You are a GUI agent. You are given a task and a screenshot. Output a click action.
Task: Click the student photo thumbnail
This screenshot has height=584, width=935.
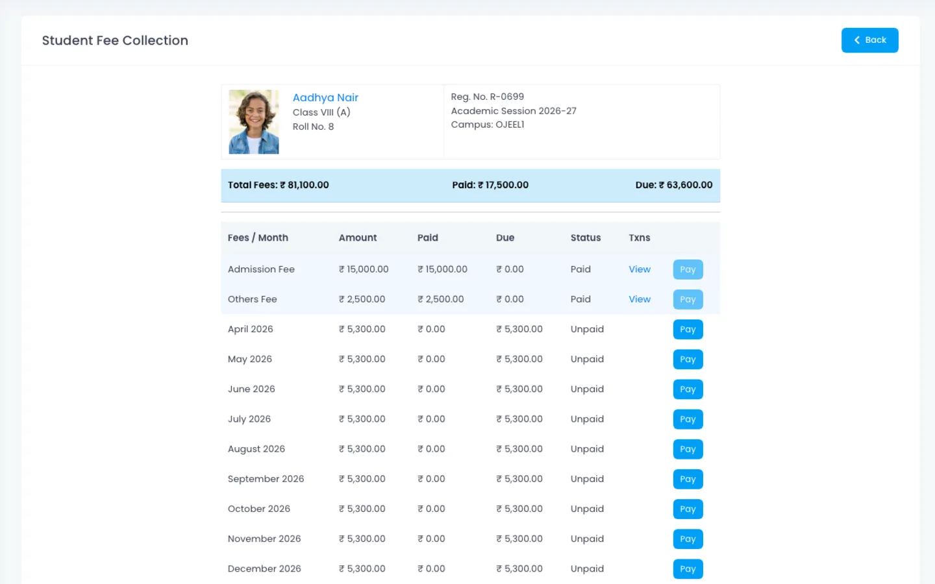click(254, 122)
